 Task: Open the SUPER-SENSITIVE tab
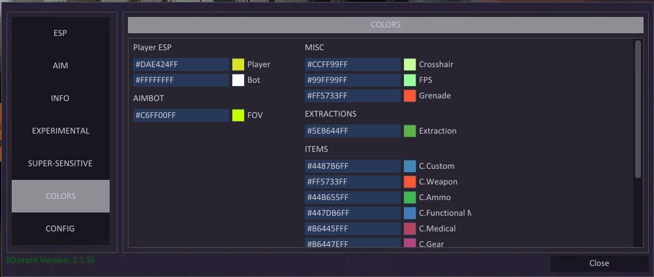click(x=60, y=164)
